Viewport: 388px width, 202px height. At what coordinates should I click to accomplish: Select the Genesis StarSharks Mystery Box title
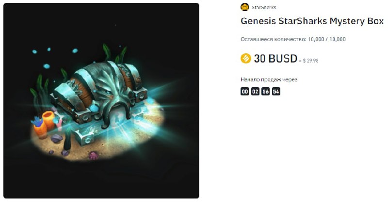coord(312,21)
